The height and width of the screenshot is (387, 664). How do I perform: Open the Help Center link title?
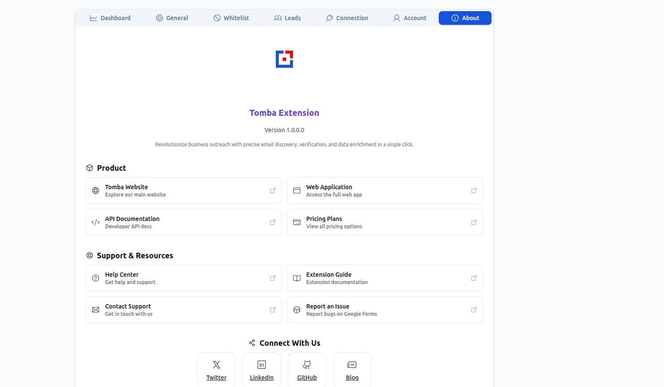[122, 275]
